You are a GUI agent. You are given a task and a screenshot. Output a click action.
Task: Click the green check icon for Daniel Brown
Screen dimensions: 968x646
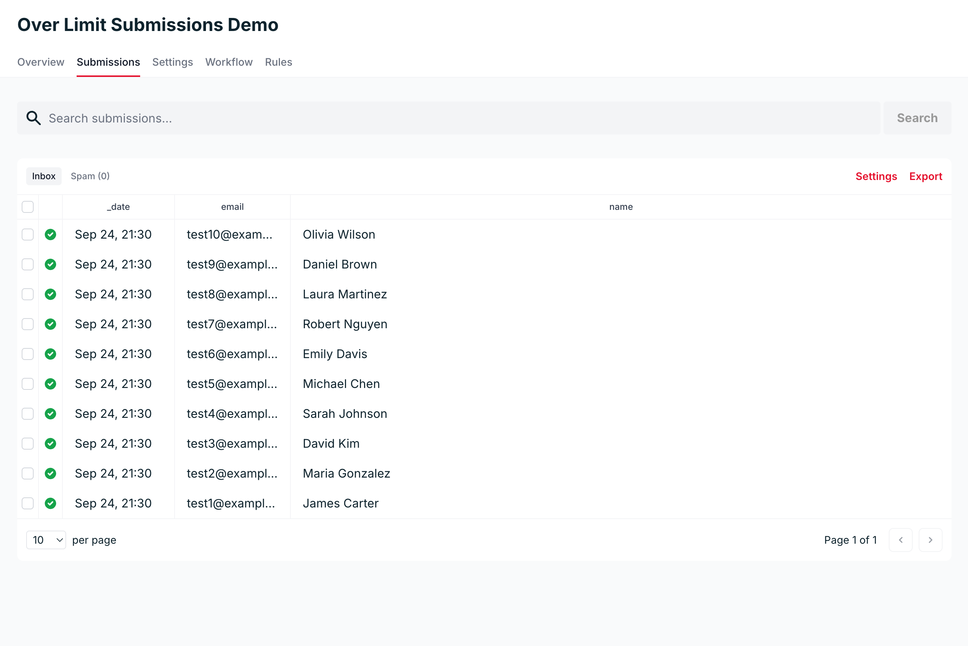[50, 264]
